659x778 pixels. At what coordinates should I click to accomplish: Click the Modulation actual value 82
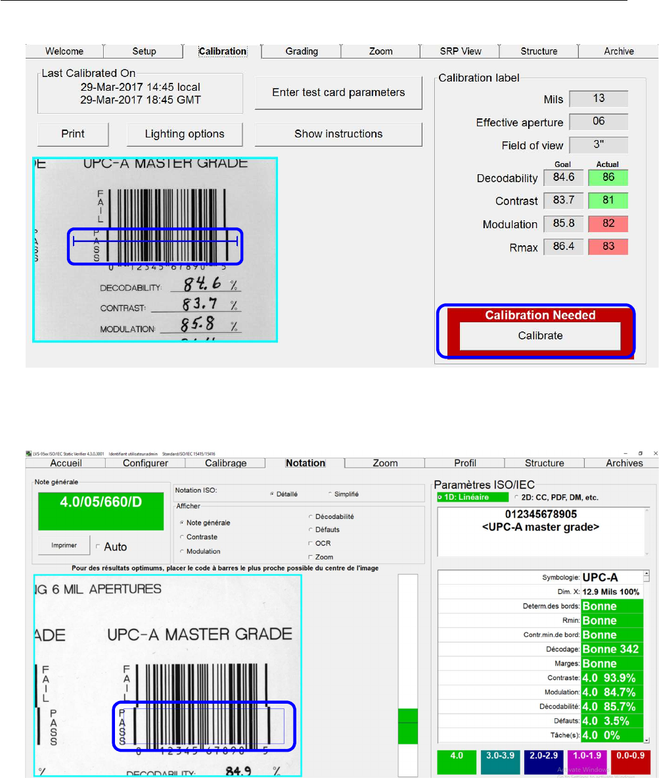[x=608, y=224]
